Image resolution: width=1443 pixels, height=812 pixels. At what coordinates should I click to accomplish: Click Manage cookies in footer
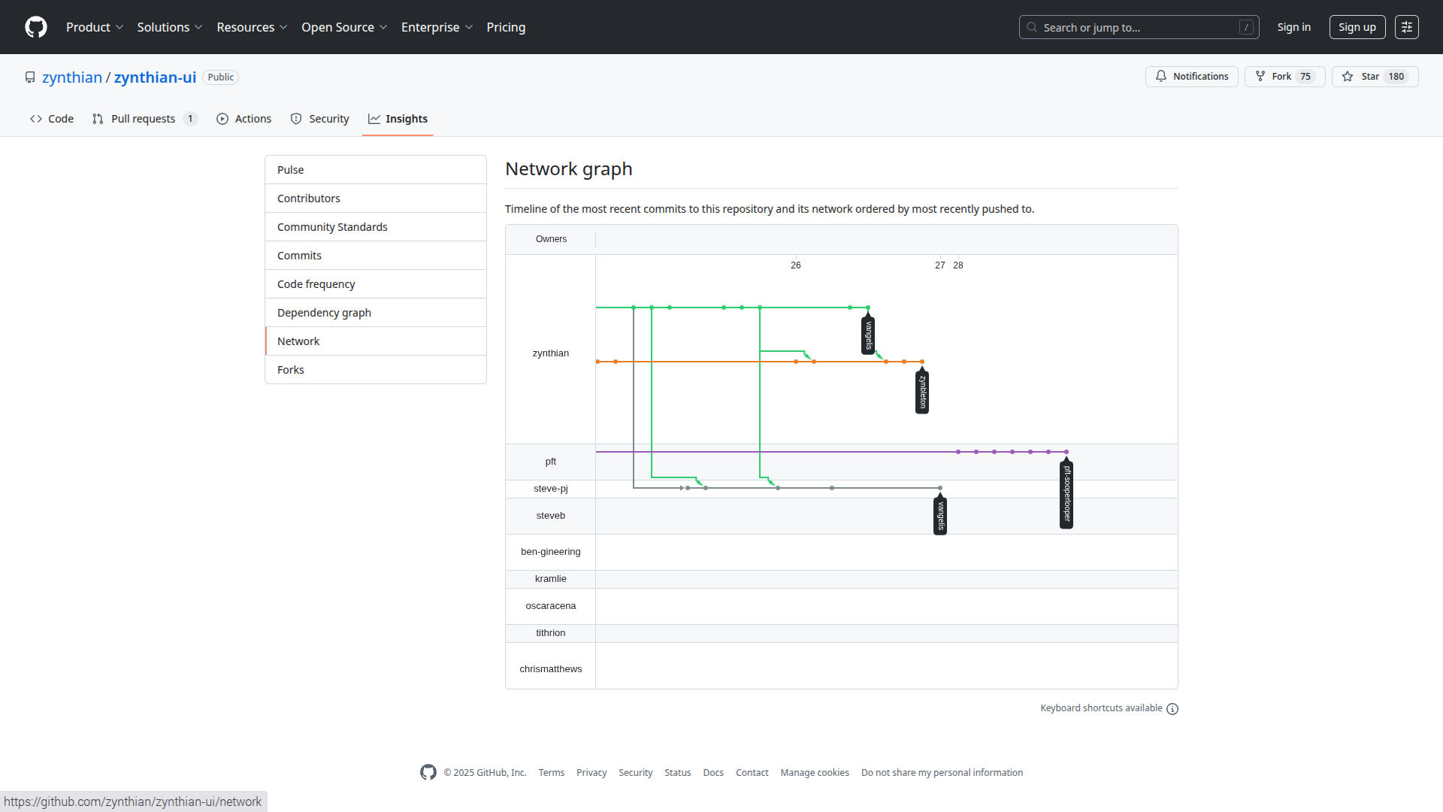click(x=815, y=773)
